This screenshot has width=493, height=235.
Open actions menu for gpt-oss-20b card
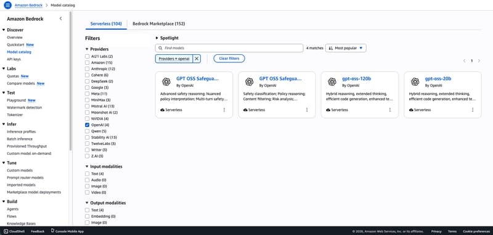click(473, 110)
